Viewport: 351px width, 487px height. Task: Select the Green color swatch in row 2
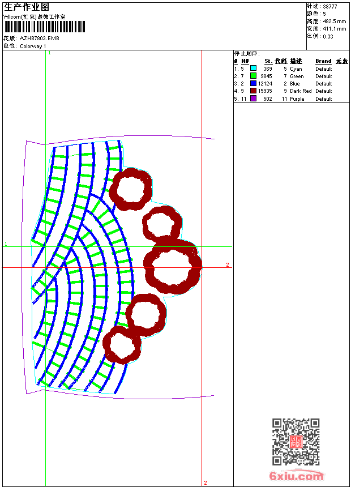tap(253, 76)
